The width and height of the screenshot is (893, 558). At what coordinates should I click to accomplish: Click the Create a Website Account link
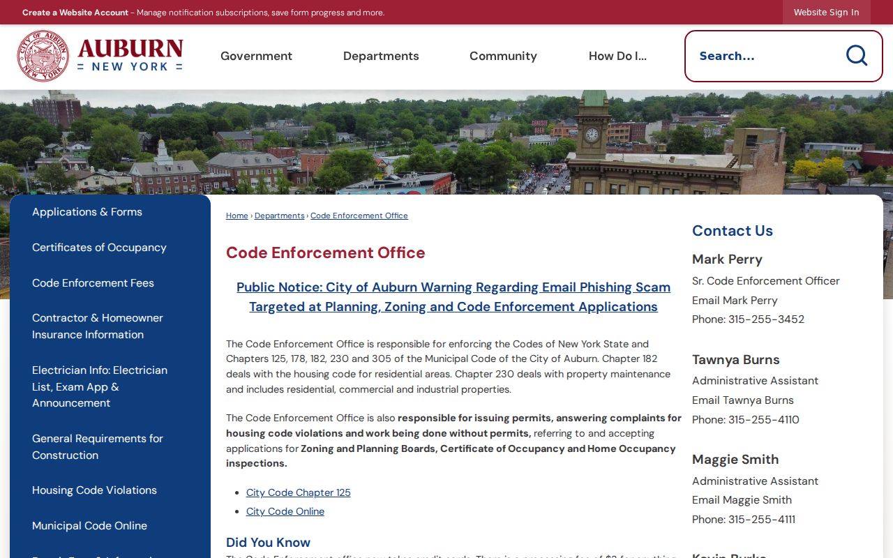point(75,13)
